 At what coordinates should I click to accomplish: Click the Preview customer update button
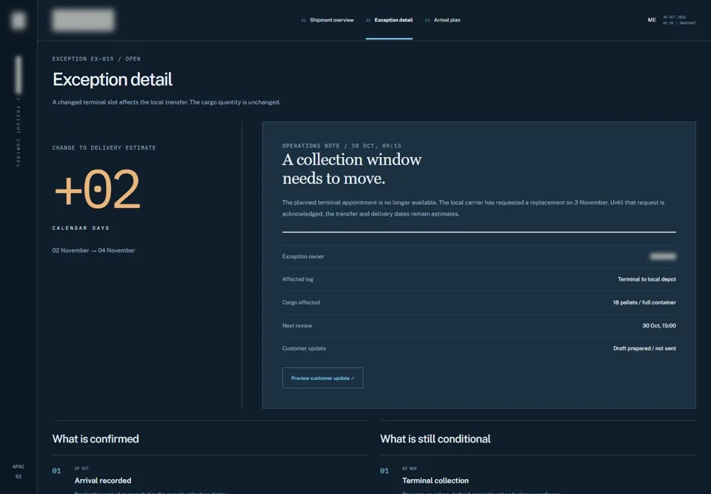[x=322, y=378]
